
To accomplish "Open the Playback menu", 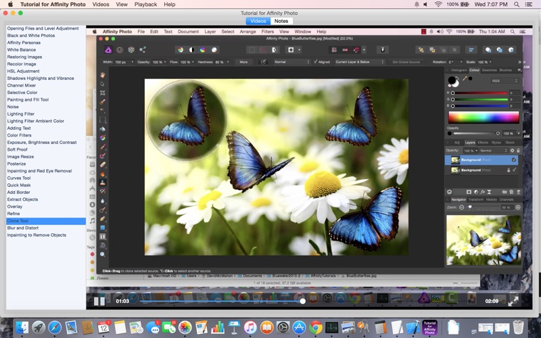I will tap(145, 5).
